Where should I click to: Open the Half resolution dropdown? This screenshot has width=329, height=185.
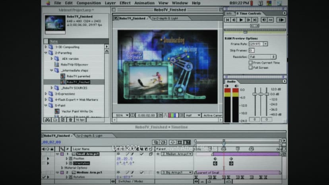tap(193, 115)
